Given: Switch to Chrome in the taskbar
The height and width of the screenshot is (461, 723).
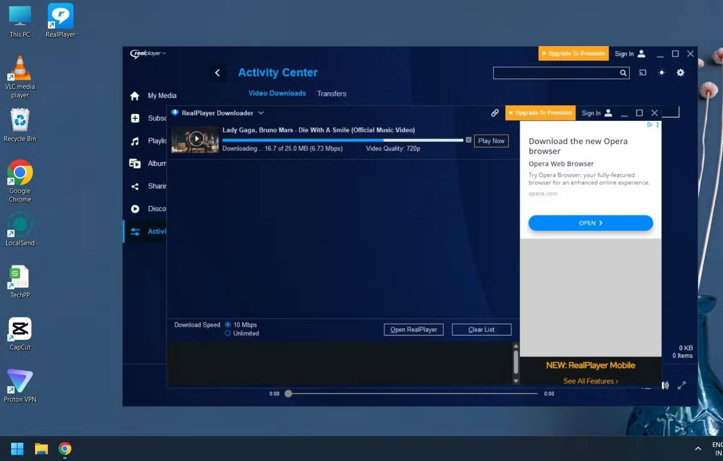Looking at the screenshot, I should pyautogui.click(x=65, y=449).
